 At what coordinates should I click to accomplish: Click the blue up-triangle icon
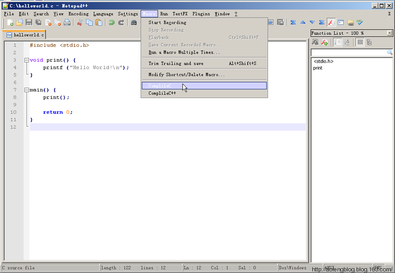click(303, 23)
